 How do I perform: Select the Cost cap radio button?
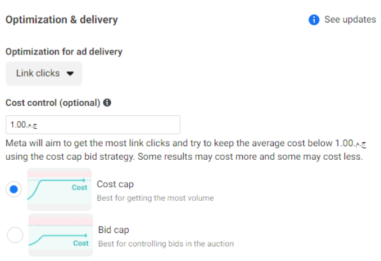tap(15, 190)
